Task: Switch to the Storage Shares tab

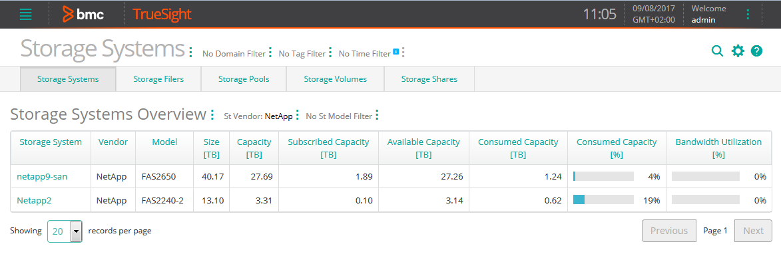Action: pos(429,79)
